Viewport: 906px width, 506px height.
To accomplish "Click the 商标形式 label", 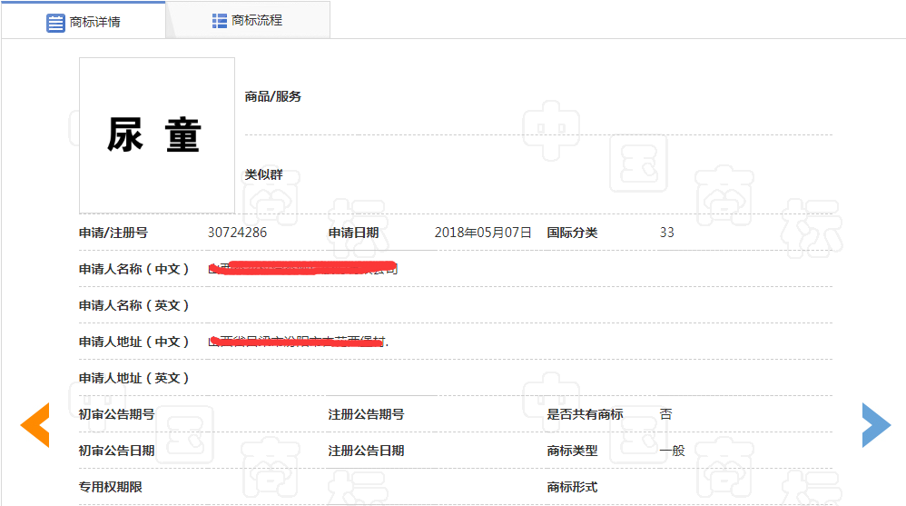I will tap(572, 487).
